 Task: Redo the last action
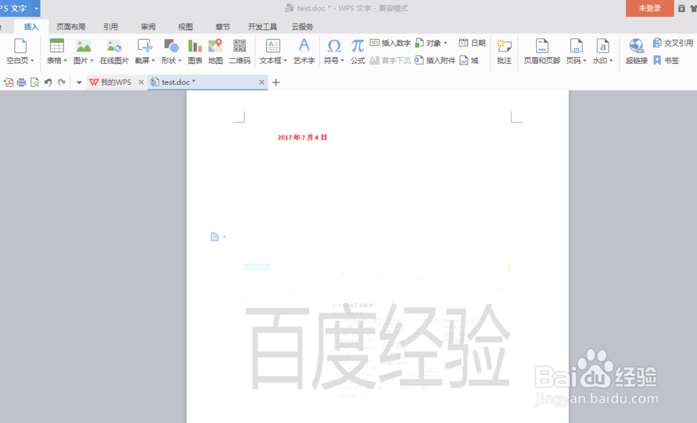coord(61,82)
